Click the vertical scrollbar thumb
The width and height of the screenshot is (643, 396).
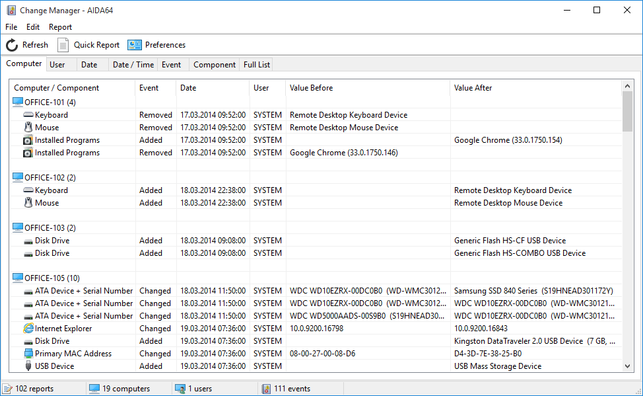(627, 111)
